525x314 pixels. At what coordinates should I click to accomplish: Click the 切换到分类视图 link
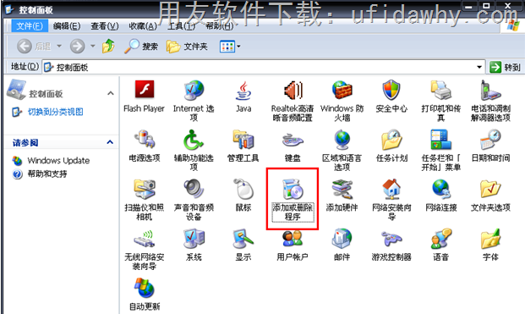point(55,112)
